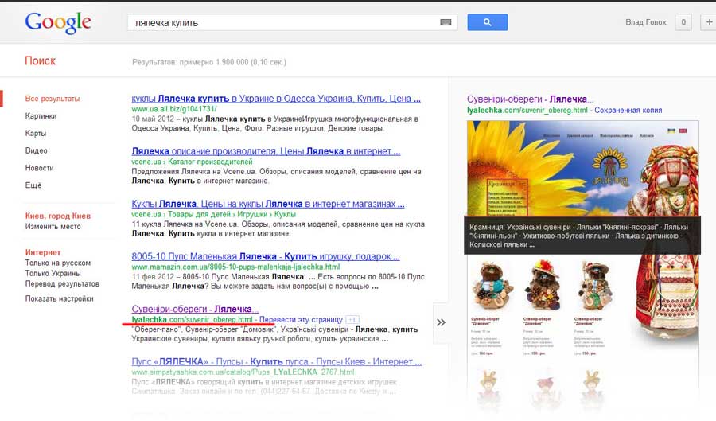Click 'Изменить место' location link
This screenshot has width=716, height=421.
(53, 227)
